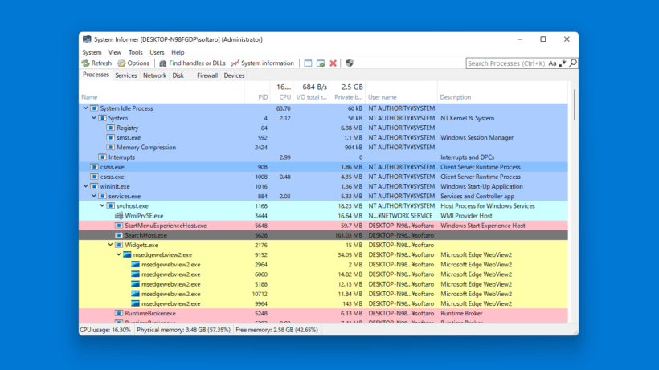
Task: Collapse the System Idle Process node
Action: coord(85,108)
